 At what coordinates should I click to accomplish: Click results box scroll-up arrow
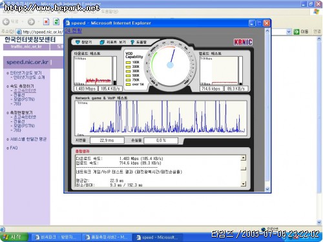(x=244, y=158)
